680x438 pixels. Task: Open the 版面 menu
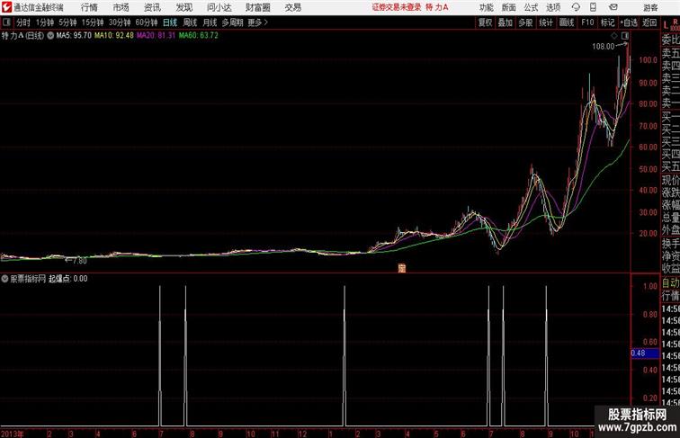click(x=509, y=7)
